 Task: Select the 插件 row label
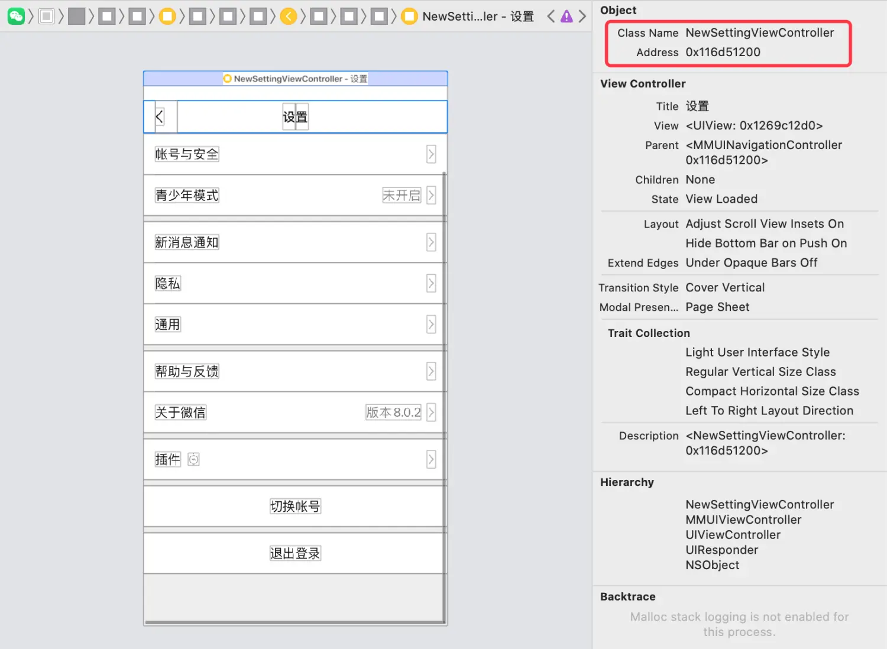[167, 459]
